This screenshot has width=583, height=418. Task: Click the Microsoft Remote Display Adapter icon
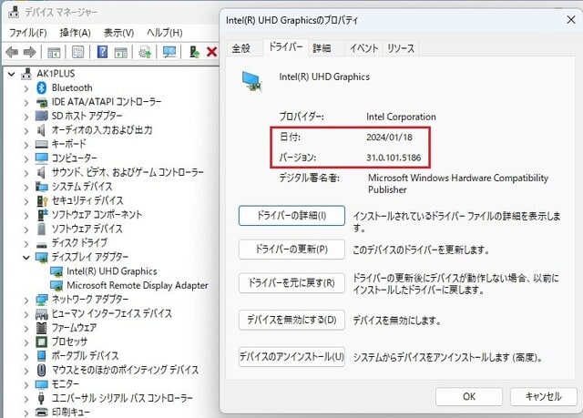point(56,286)
